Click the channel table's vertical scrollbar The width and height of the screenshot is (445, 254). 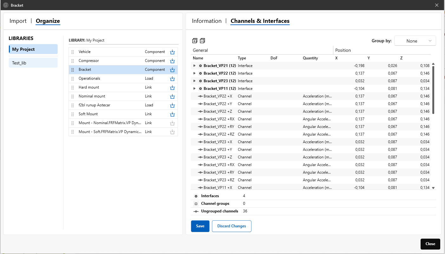tap(433, 90)
